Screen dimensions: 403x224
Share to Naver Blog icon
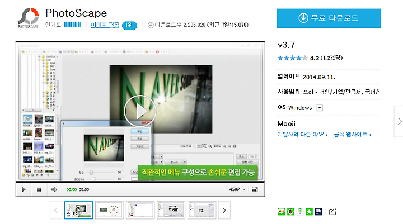(x=282, y=212)
